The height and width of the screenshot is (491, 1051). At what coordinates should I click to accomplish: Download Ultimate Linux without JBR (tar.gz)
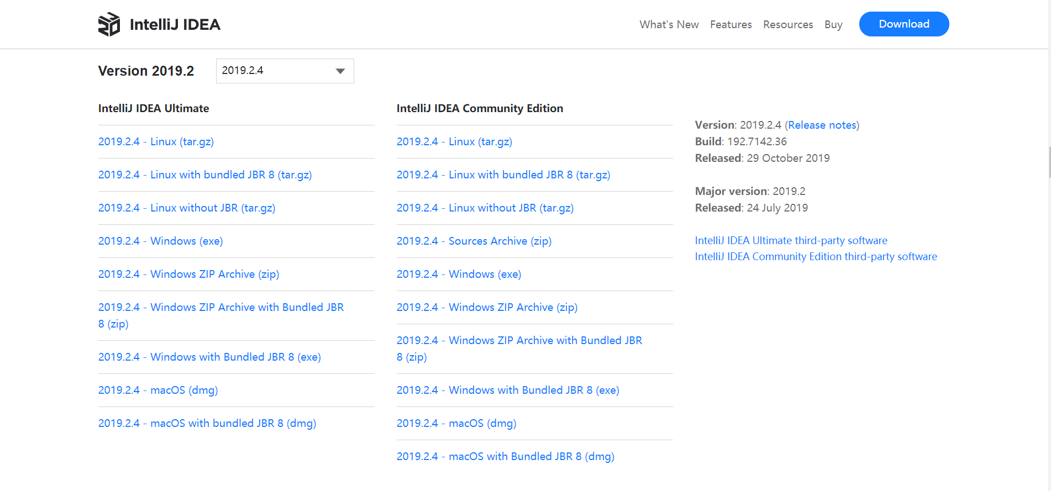[187, 208]
